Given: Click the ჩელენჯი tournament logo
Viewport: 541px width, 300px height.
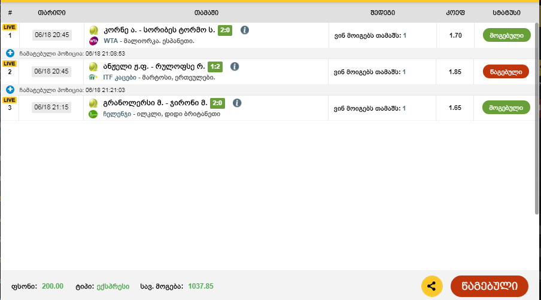Looking at the screenshot, I should (93, 114).
